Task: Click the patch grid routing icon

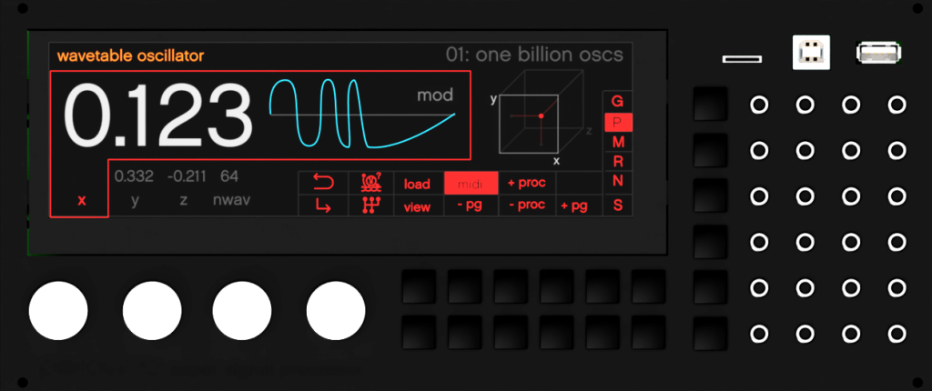Action: 370,206
